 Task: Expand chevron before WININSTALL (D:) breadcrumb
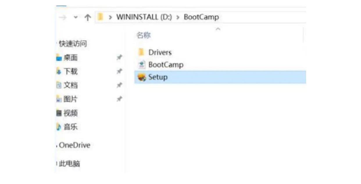pos(110,17)
